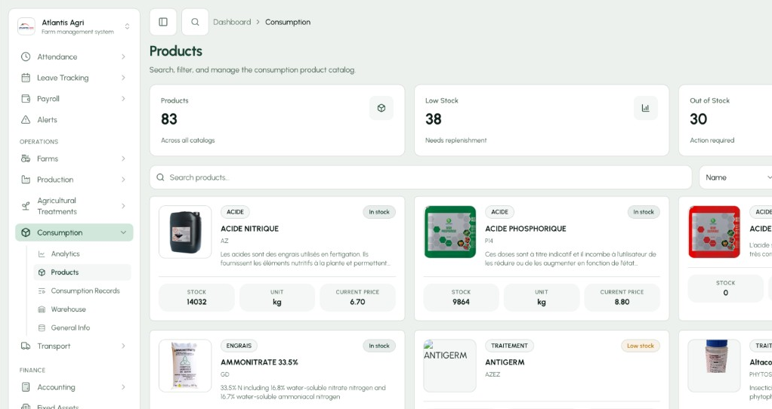Expand the Payroll chevron
The height and width of the screenshot is (409, 772).
(123, 99)
